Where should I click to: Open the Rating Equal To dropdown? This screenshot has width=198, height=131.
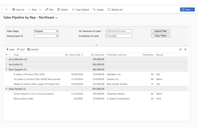[46, 36]
